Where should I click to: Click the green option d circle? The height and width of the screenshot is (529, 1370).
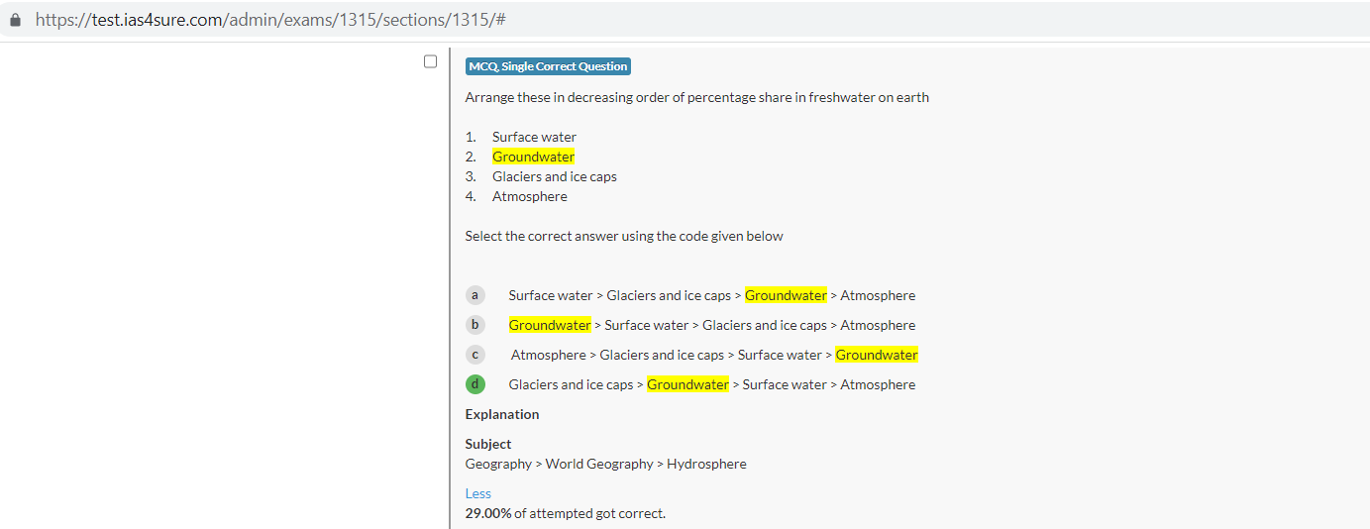475,384
